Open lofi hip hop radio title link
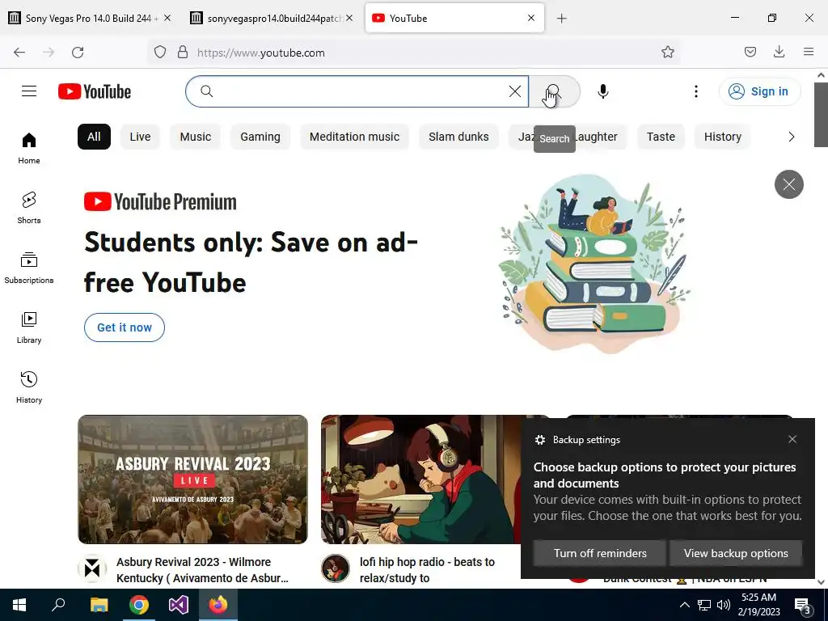This screenshot has width=828, height=621. (427, 570)
